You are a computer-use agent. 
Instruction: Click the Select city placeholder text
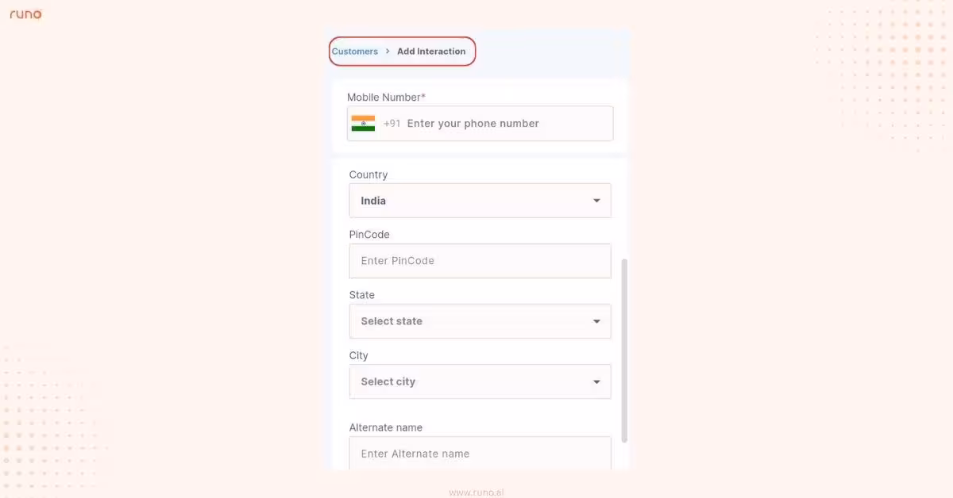(388, 381)
